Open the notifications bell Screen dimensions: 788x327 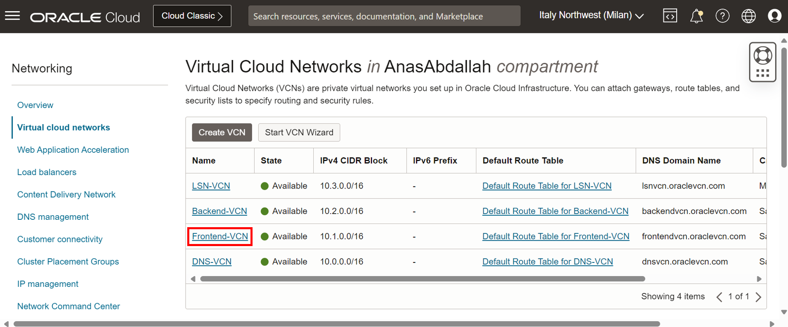coord(696,16)
